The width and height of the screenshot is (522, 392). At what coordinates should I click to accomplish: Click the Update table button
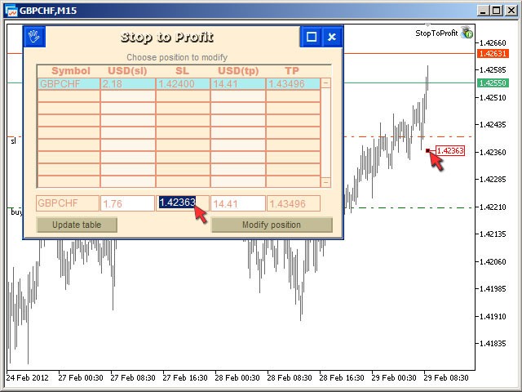[77, 225]
